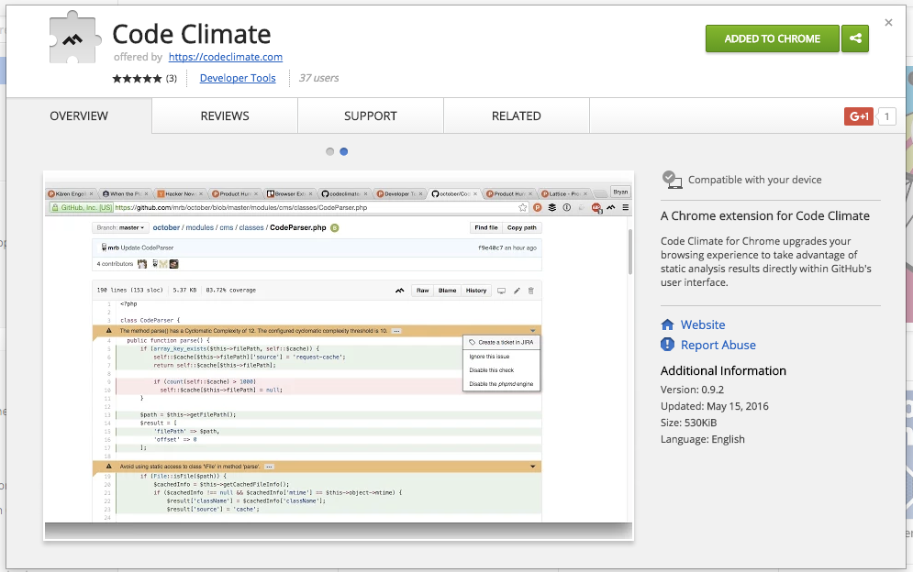This screenshot has width=913, height=572.
Task: Click the 'Version: 0.9.2' line
Action: [692, 390]
